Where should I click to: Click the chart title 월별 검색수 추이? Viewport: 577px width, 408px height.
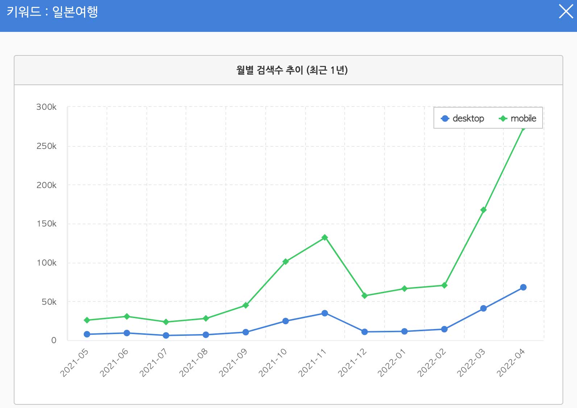(x=292, y=70)
